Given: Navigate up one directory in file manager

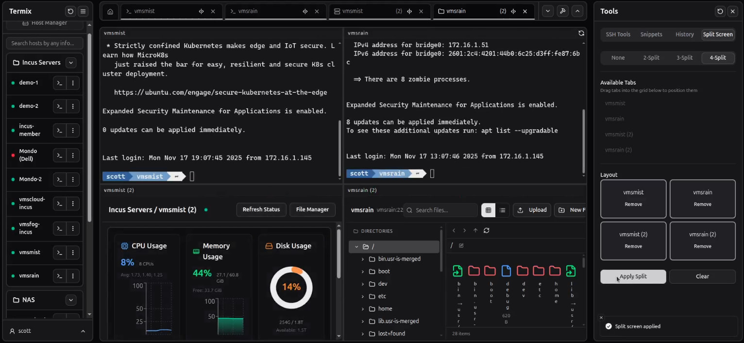Looking at the screenshot, I should [475, 231].
